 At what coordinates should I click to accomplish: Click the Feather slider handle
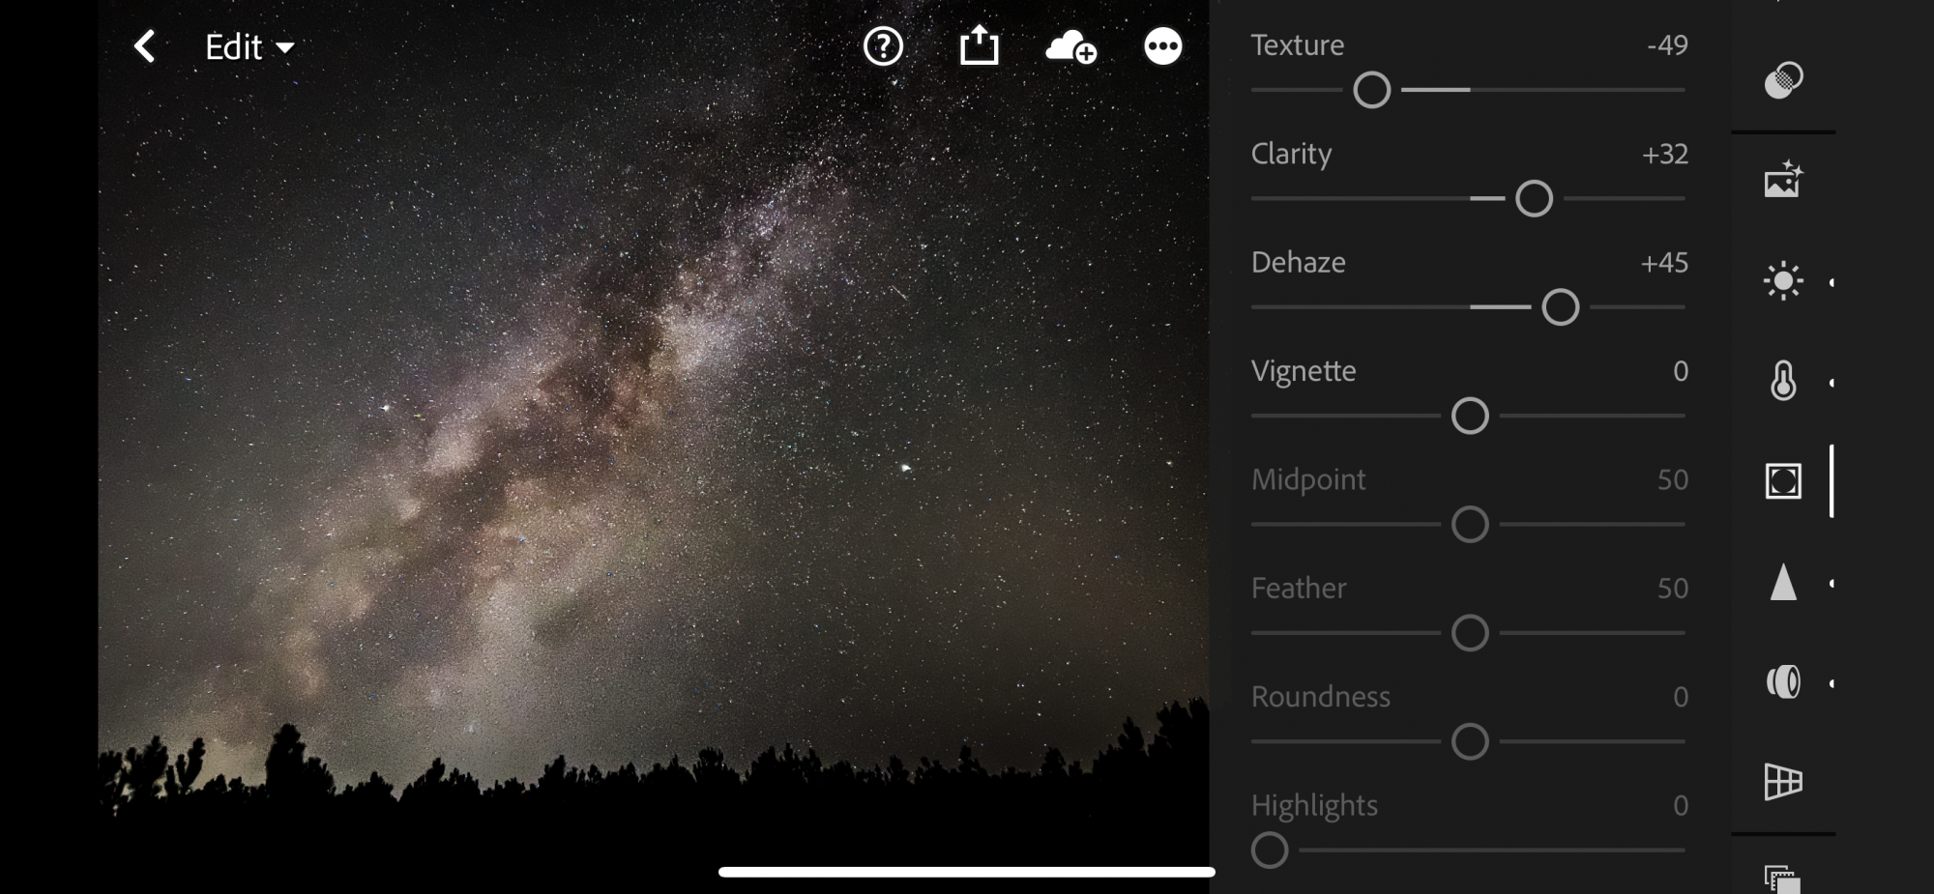tap(1470, 633)
